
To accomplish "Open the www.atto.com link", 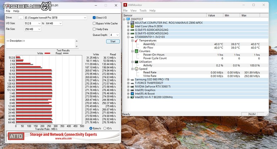I will tap(64, 139).
